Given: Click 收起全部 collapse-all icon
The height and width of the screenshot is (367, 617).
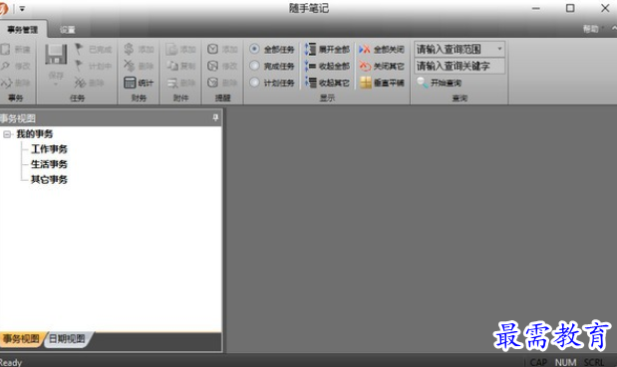Looking at the screenshot, I should coord(310,66).
